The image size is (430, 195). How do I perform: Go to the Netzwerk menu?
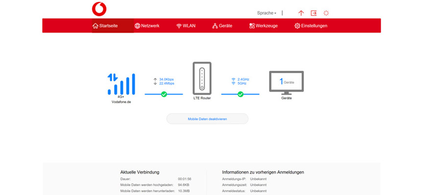pyautogui.click(x=147, y=26)
